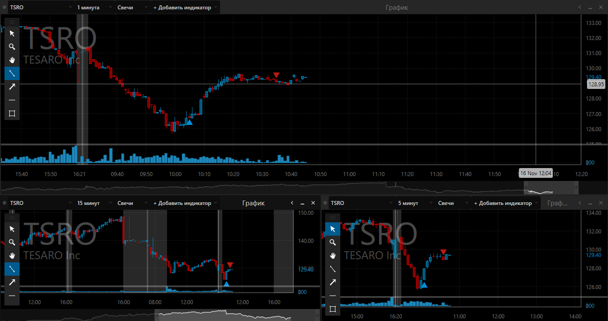Click Добавить индикатор in the 1 минута chart

pyautogui.click(x=185, y=8)
